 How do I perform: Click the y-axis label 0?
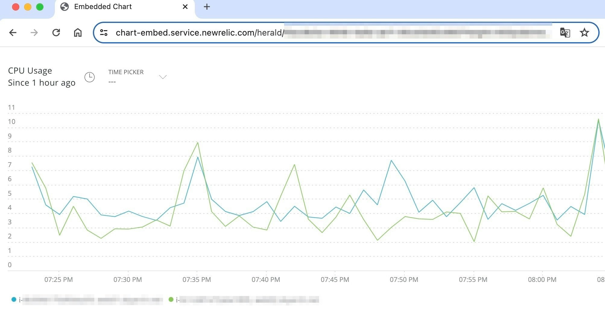click(x=10, y=265)
